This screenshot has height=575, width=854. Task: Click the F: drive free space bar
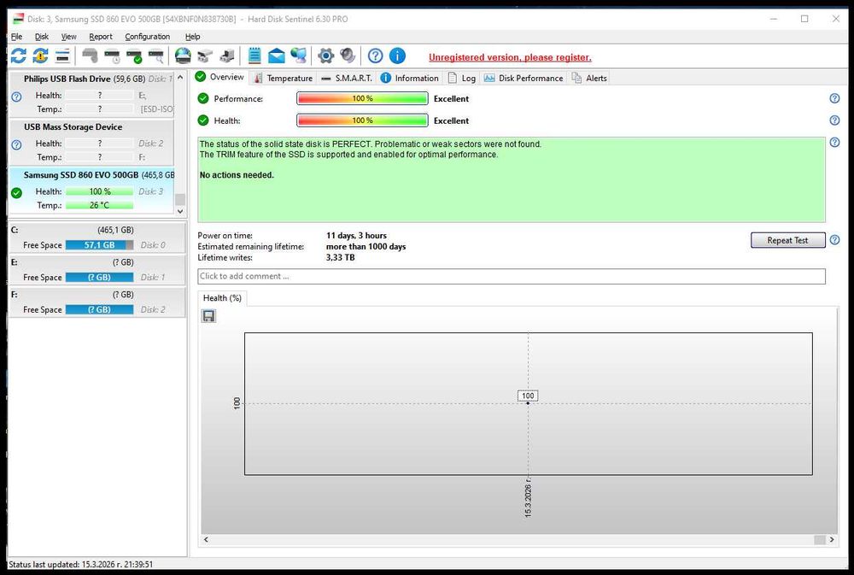click(100, 309)
